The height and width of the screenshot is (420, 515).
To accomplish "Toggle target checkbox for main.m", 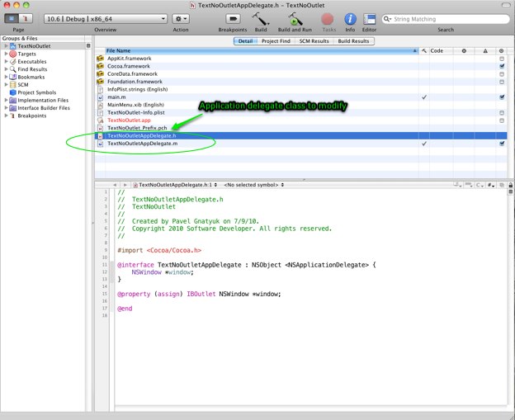I will [502, 97].
